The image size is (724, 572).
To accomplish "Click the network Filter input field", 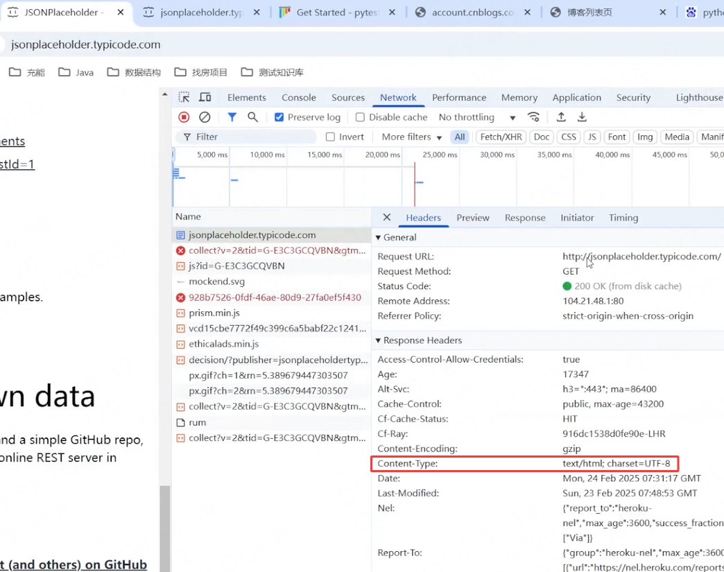I will tap(246, 137).
